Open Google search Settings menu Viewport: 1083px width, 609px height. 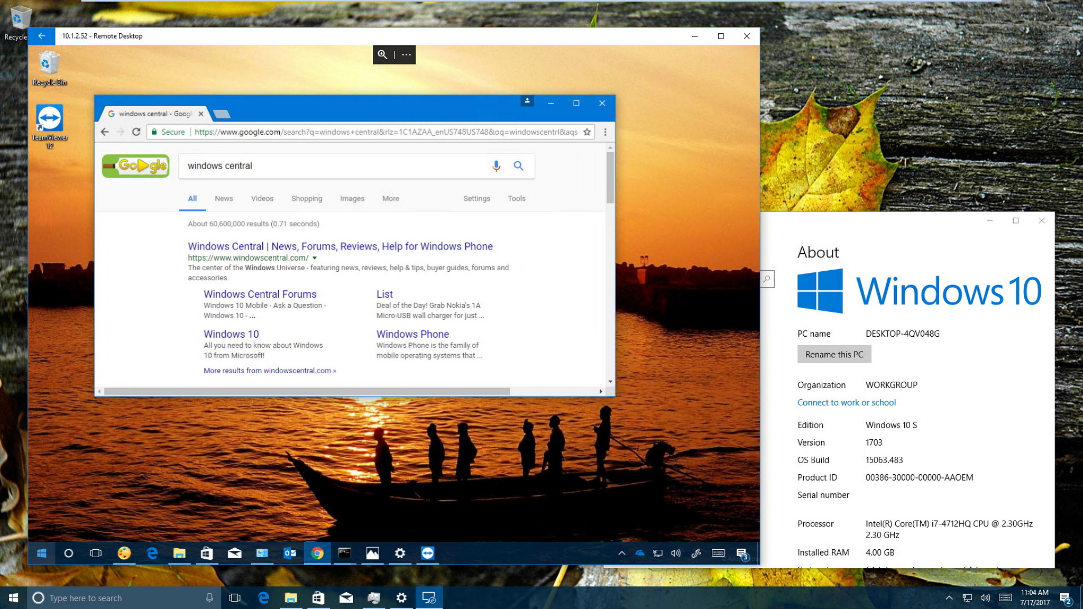pyautogui.click(x=476, y=199)
